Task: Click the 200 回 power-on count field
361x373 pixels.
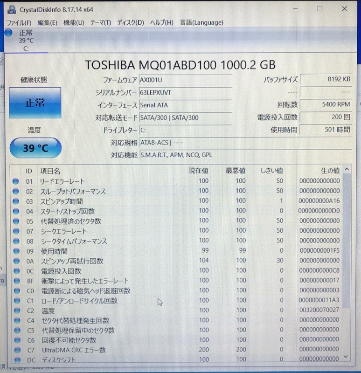Action: (x=326, y=117)
